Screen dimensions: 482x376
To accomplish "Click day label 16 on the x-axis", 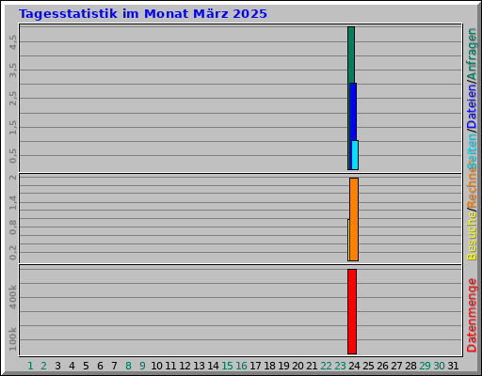I will (241, 366).
